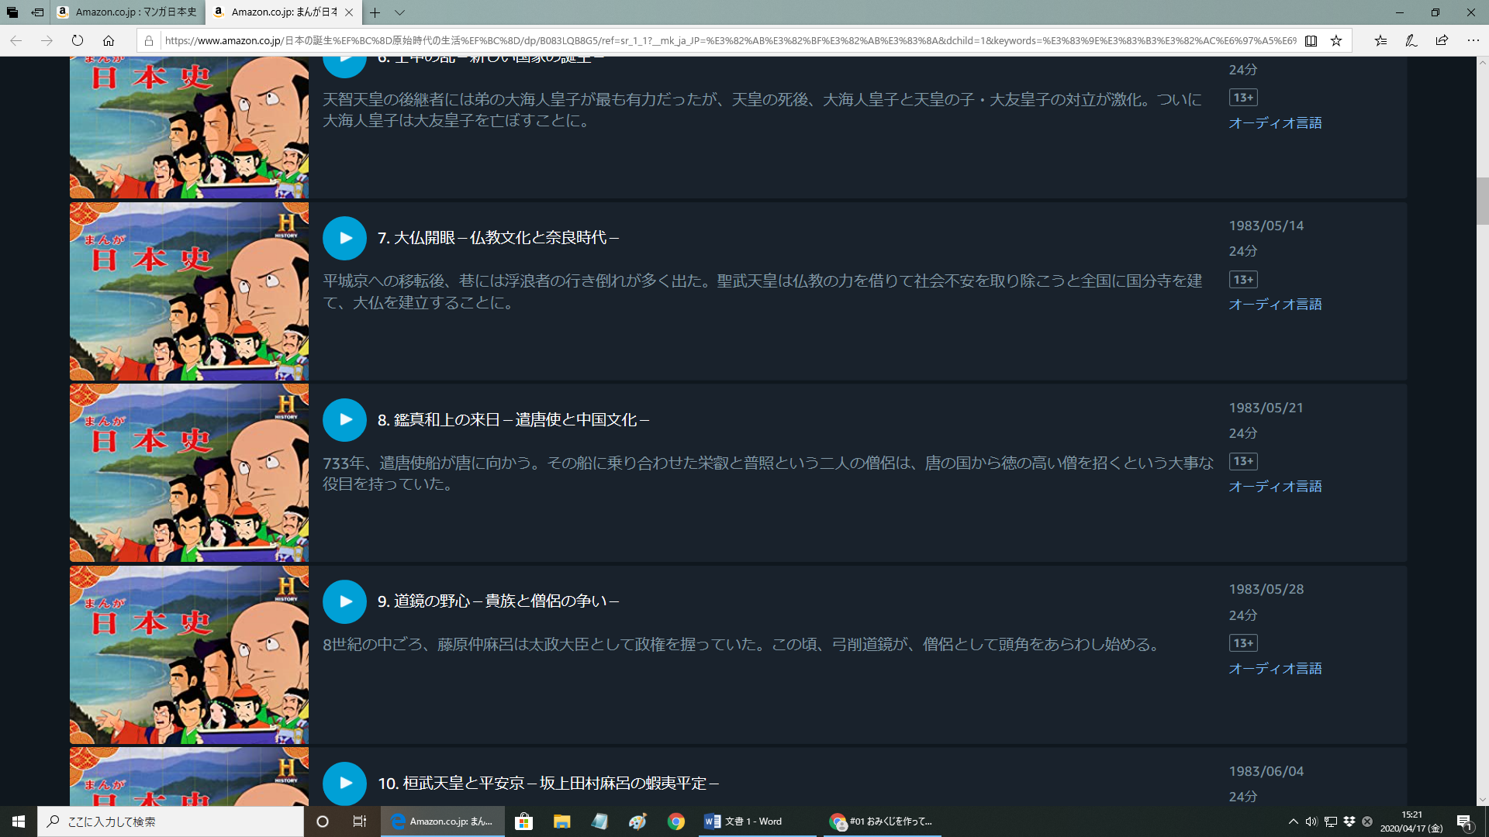The height and width of the screenshot is (837, 1489).
Task: Open thumbnail of episode 7 大仏開眼
Action: pyautogui.click(x=189, y=291)
